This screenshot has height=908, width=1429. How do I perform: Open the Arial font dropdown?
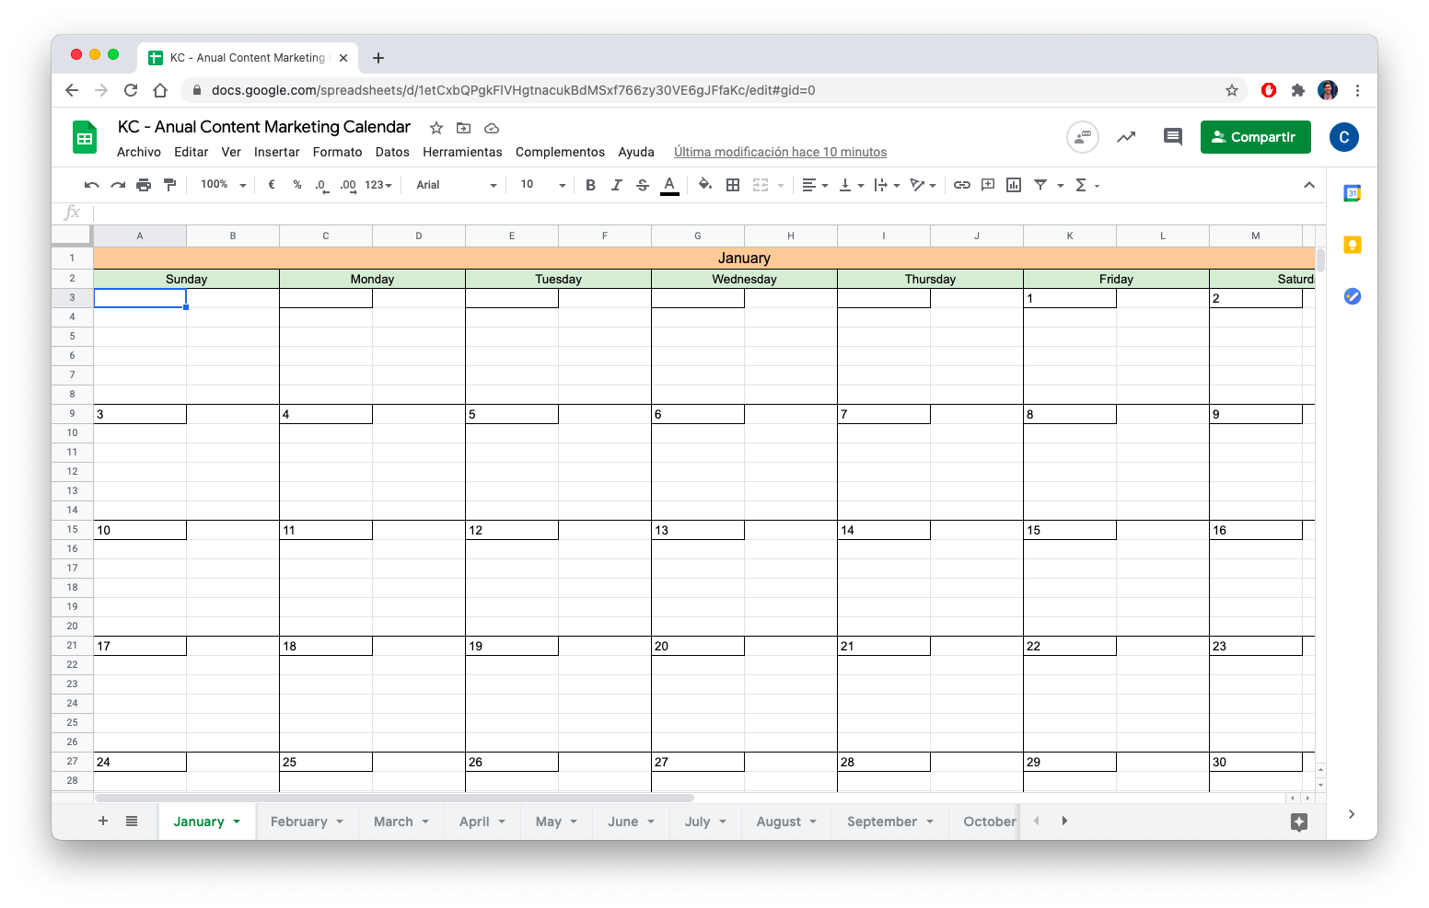click(456, 185)
